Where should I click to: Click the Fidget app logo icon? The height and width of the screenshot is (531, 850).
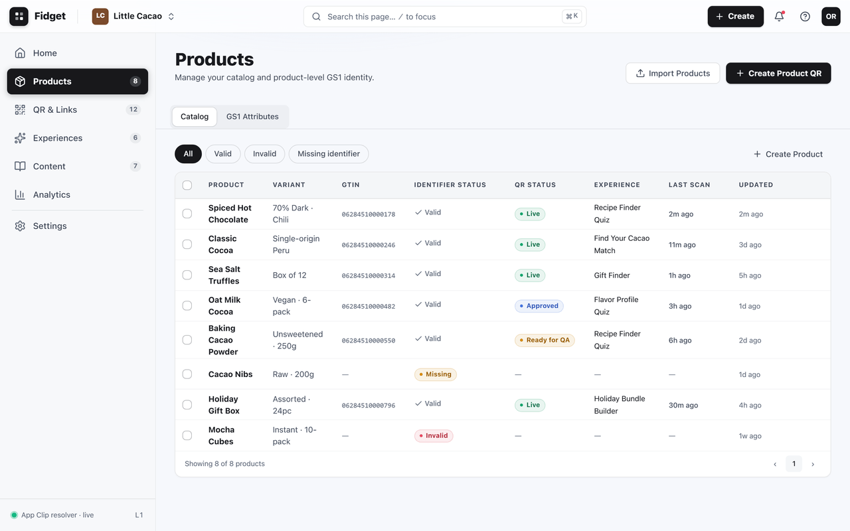(x=19, y=17)
